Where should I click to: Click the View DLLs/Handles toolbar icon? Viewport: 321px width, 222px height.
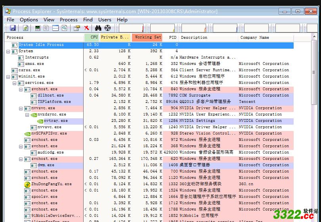click(x=65, y=28)
